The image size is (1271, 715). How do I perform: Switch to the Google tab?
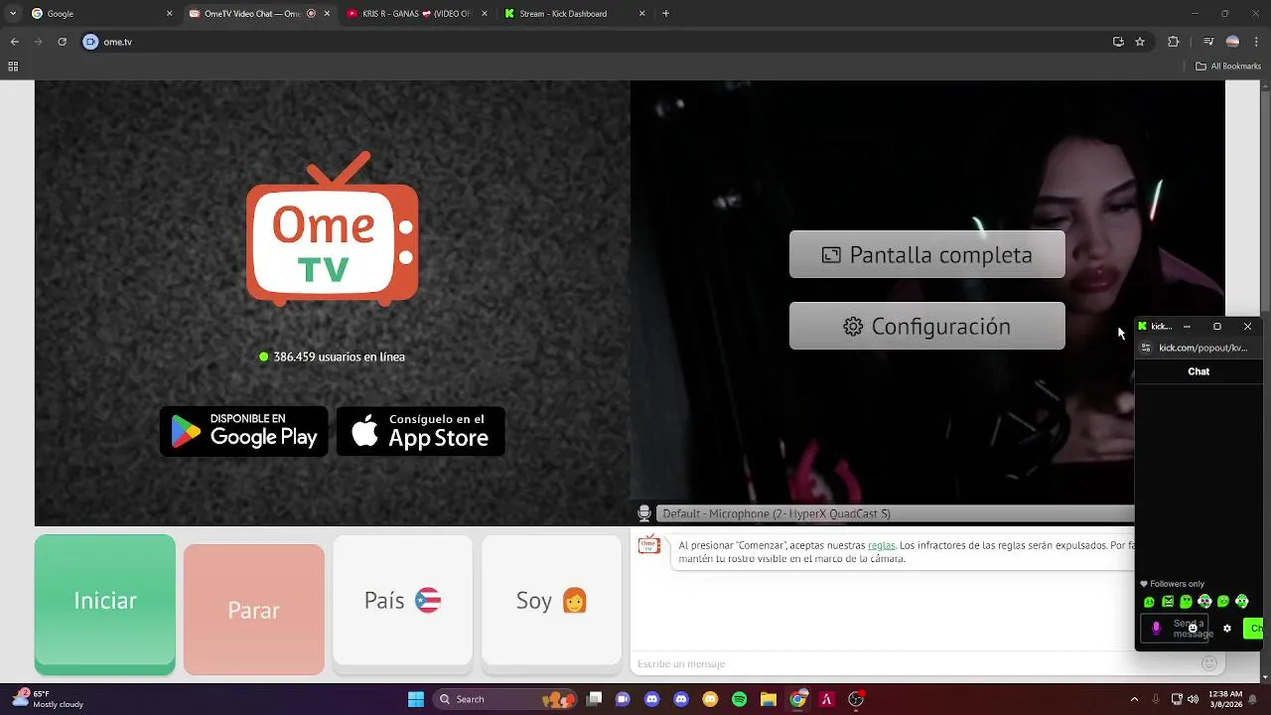click(x=101, y=14)
